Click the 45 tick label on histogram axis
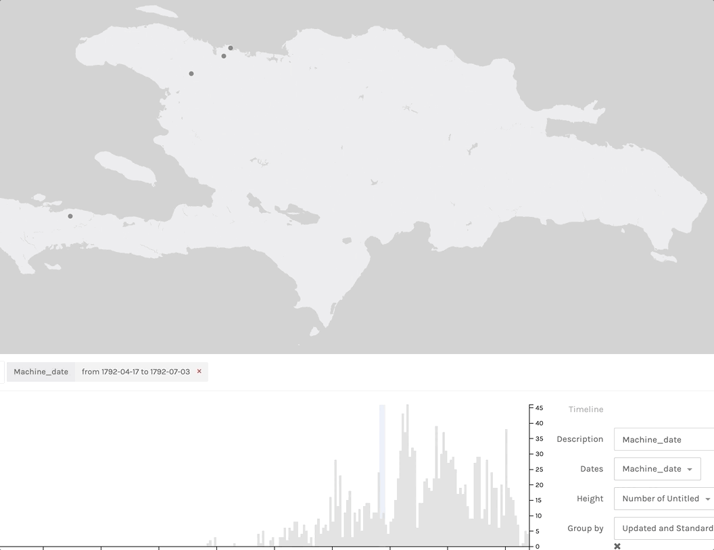 (x=539, y=408)
